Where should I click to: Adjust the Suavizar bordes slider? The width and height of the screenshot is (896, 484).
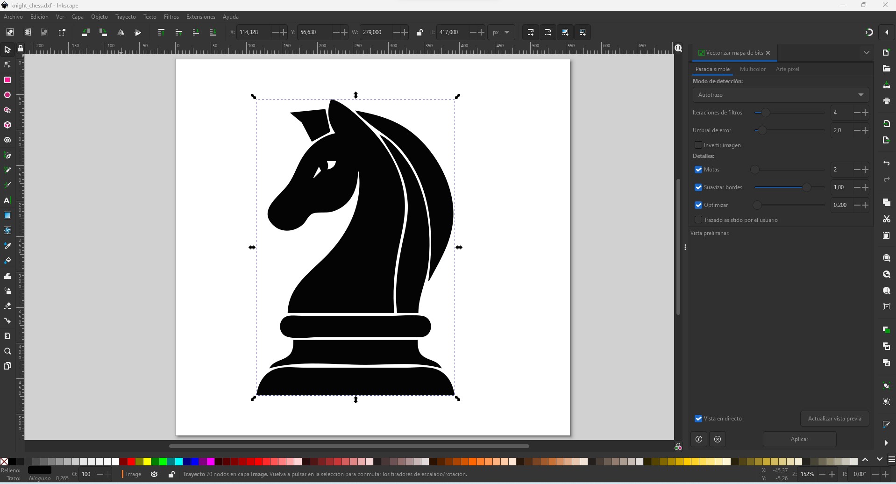pyautogui.click(x=789, y=187)
